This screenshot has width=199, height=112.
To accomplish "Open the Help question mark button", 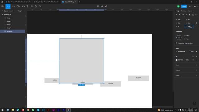I will point(194,104).
